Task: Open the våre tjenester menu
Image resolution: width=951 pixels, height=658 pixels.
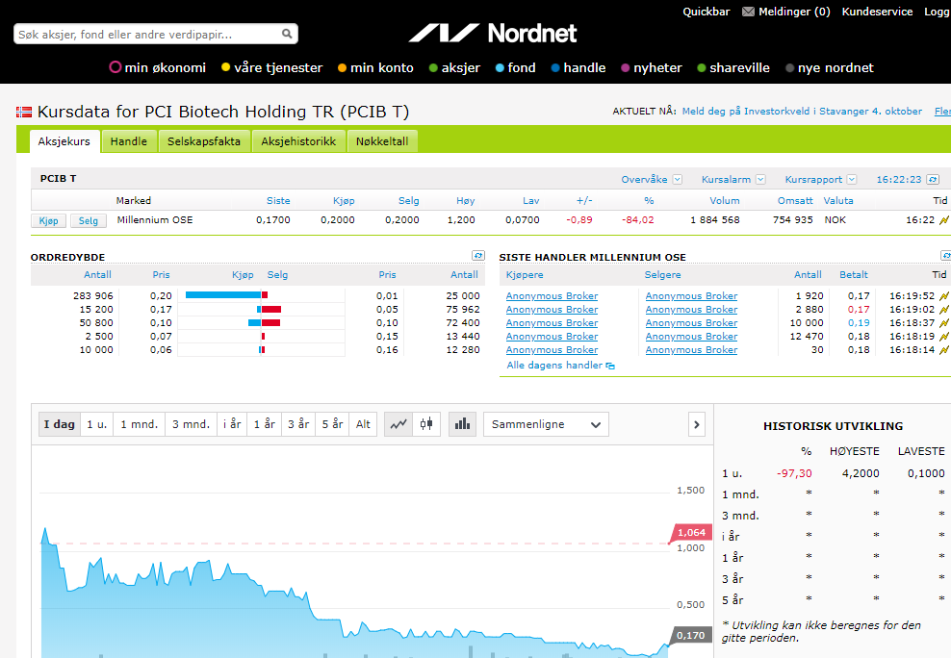Action: (x=271, y=68)
